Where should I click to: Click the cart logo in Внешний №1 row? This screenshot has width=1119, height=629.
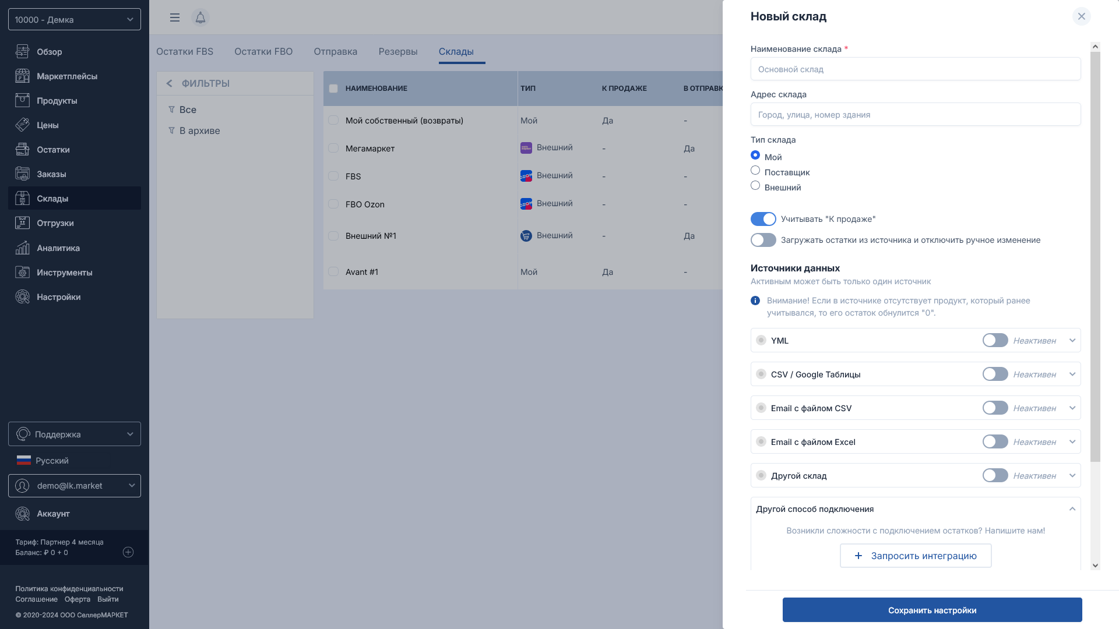(526, 236)
